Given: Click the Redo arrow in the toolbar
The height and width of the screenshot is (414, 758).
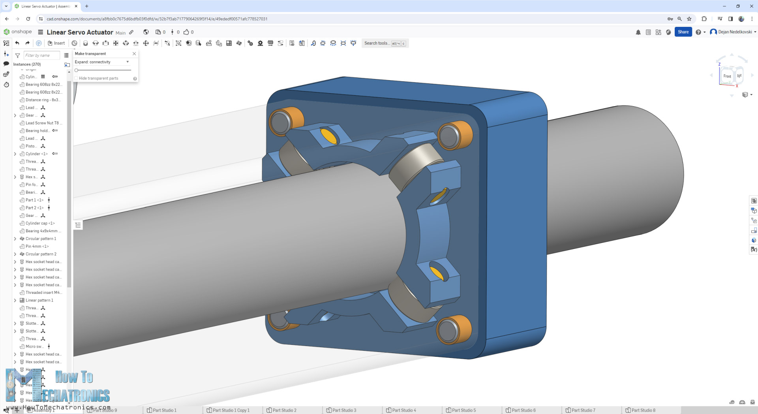Looking at the screenshot, I should pyautogui.click(x=27, y=43).
